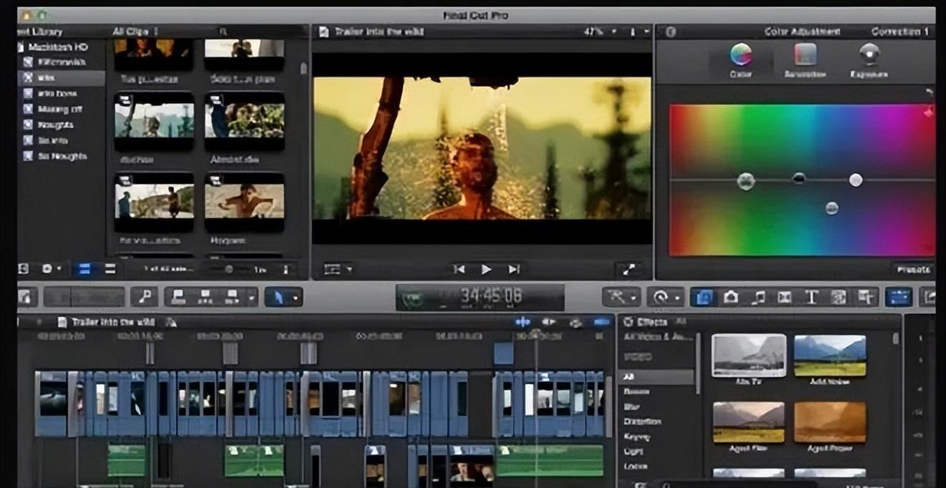Select the gray midtones color puck
Viewport: 946px width, 488px height.
point(831,208)
